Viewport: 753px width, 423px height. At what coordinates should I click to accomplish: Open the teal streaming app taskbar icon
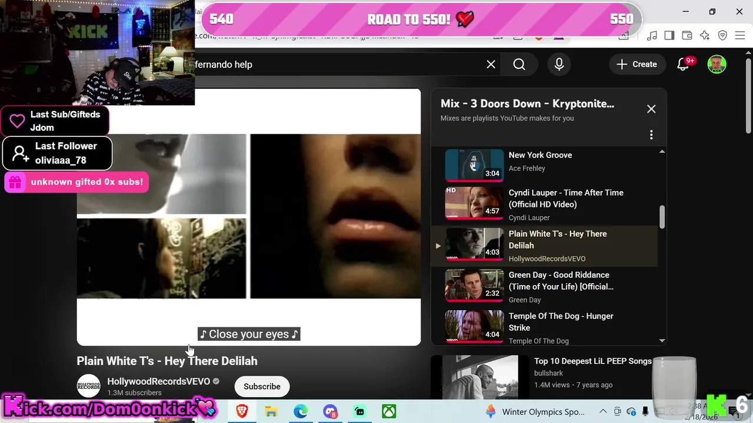pyautogui.click(x=359, y=411)
